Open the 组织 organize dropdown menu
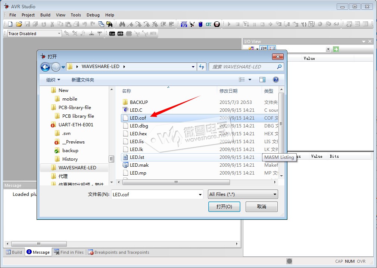 (x=53, y=80)
